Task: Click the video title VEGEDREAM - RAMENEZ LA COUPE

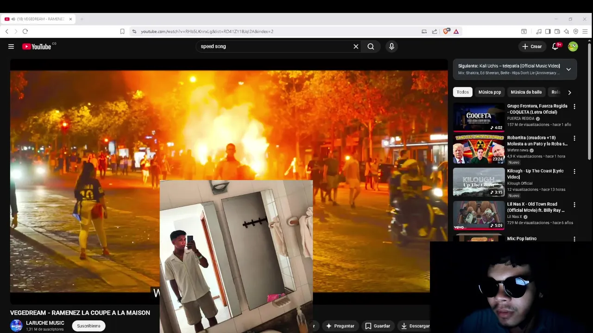Action: [80, 313]
